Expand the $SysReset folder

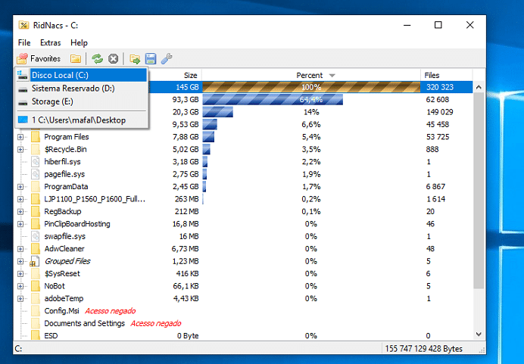[20, 274]
